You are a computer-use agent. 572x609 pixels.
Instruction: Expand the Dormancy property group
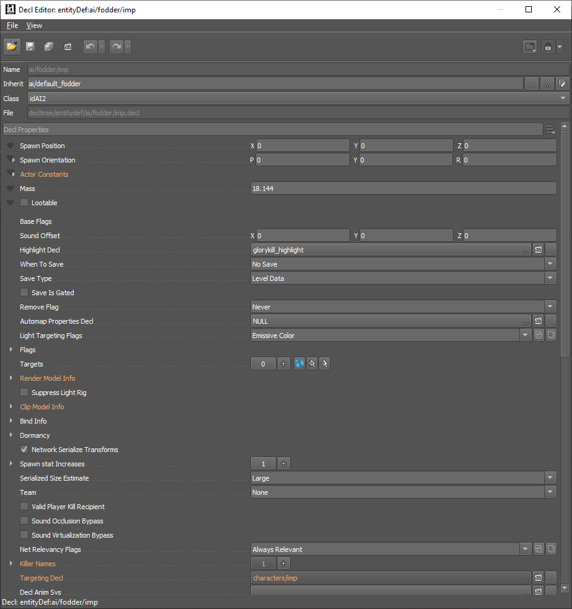[x=11, y=435]
